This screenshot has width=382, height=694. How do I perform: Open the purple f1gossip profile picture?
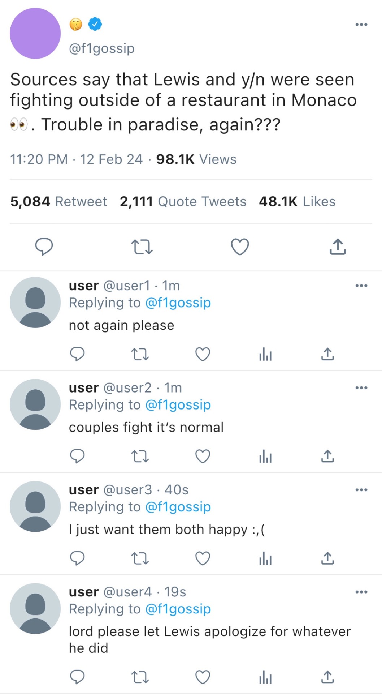click(x=35, y=33)
